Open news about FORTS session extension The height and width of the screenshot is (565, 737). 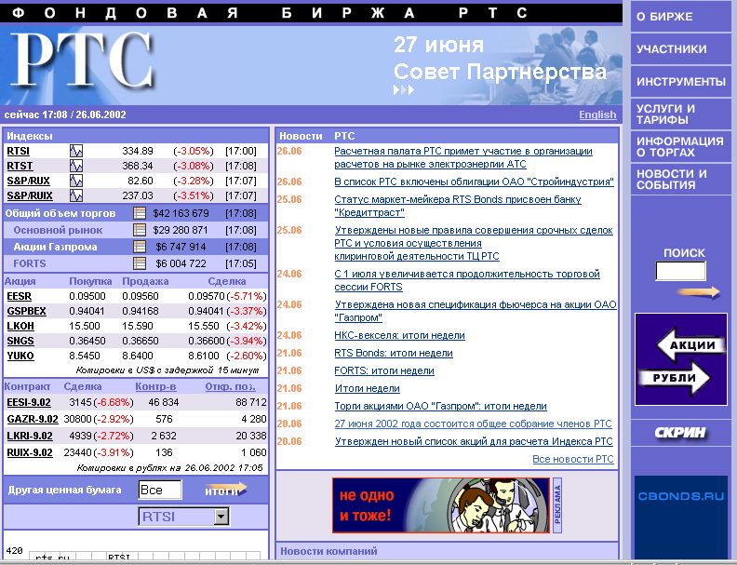467,280
